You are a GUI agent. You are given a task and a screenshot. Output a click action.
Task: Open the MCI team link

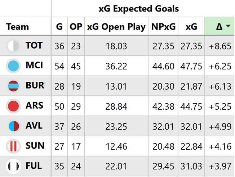click(x=34, y=66)
